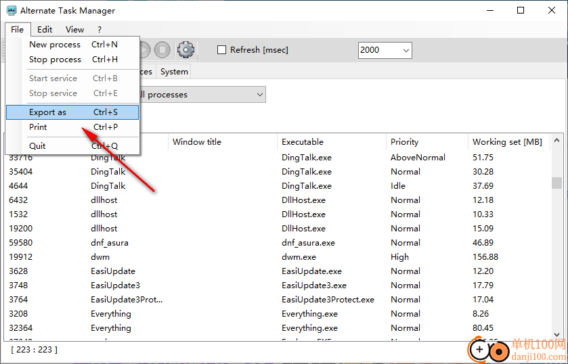Click the EasiUpdate3Protect.exe executable cell
Screen dimensions: 568x364
coord(328,300)
